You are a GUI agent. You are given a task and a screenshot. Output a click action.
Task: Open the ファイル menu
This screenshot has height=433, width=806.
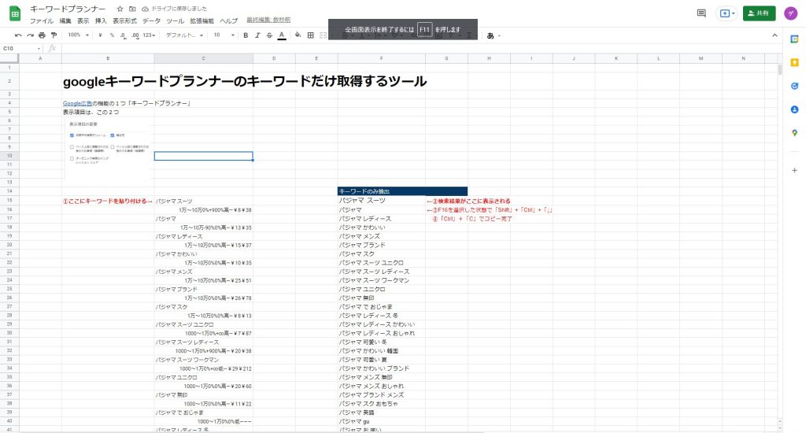tap(42, 20)
